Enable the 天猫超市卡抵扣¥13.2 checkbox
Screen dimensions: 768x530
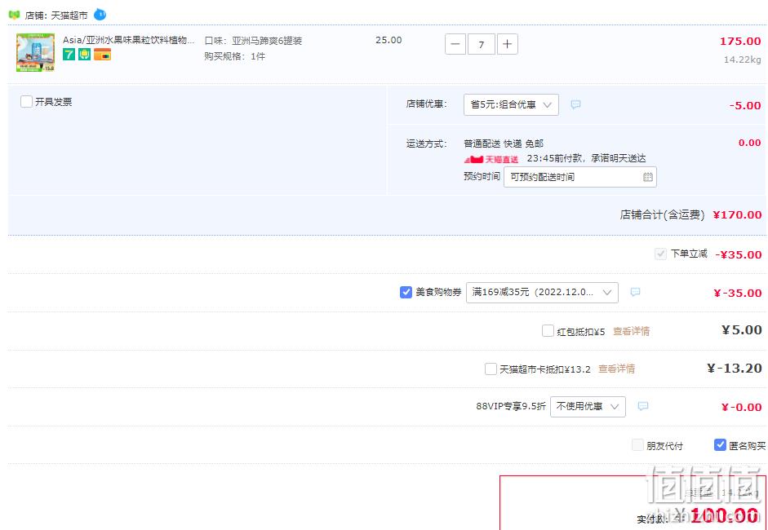491,369
